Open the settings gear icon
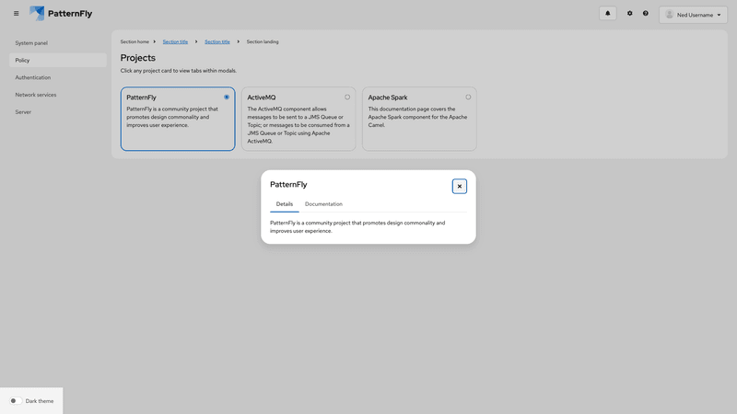The height and width of the screenshot is (414, 737). pyautogui.click(x=630, y=14)
